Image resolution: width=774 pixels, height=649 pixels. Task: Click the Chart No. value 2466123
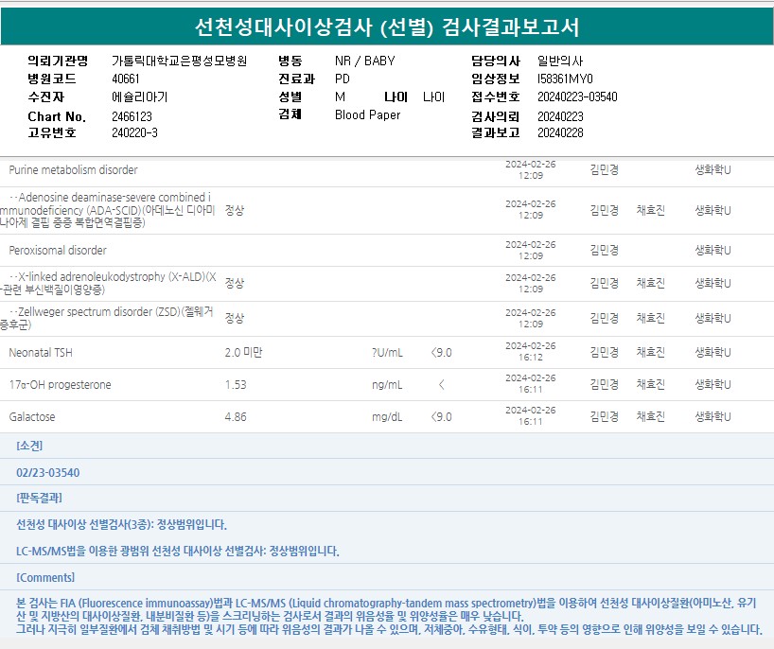coord(132,116)
